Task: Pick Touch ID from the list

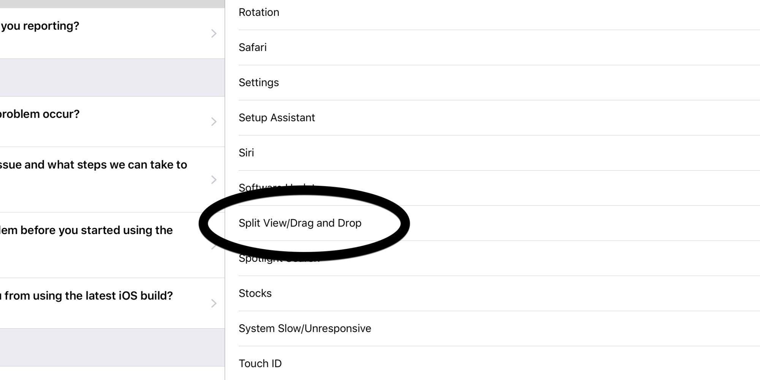Action: [x=260, y=364]
